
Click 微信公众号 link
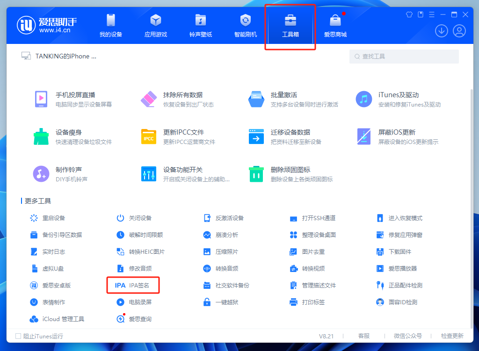click(408, 336)
